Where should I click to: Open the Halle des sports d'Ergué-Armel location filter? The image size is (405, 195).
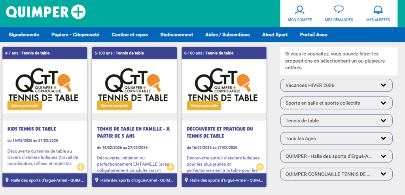(x=336, y=156)
